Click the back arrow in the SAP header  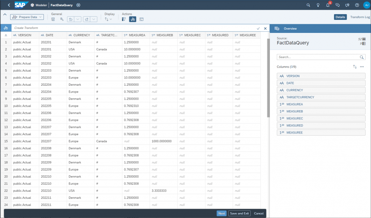pos(9,5)
